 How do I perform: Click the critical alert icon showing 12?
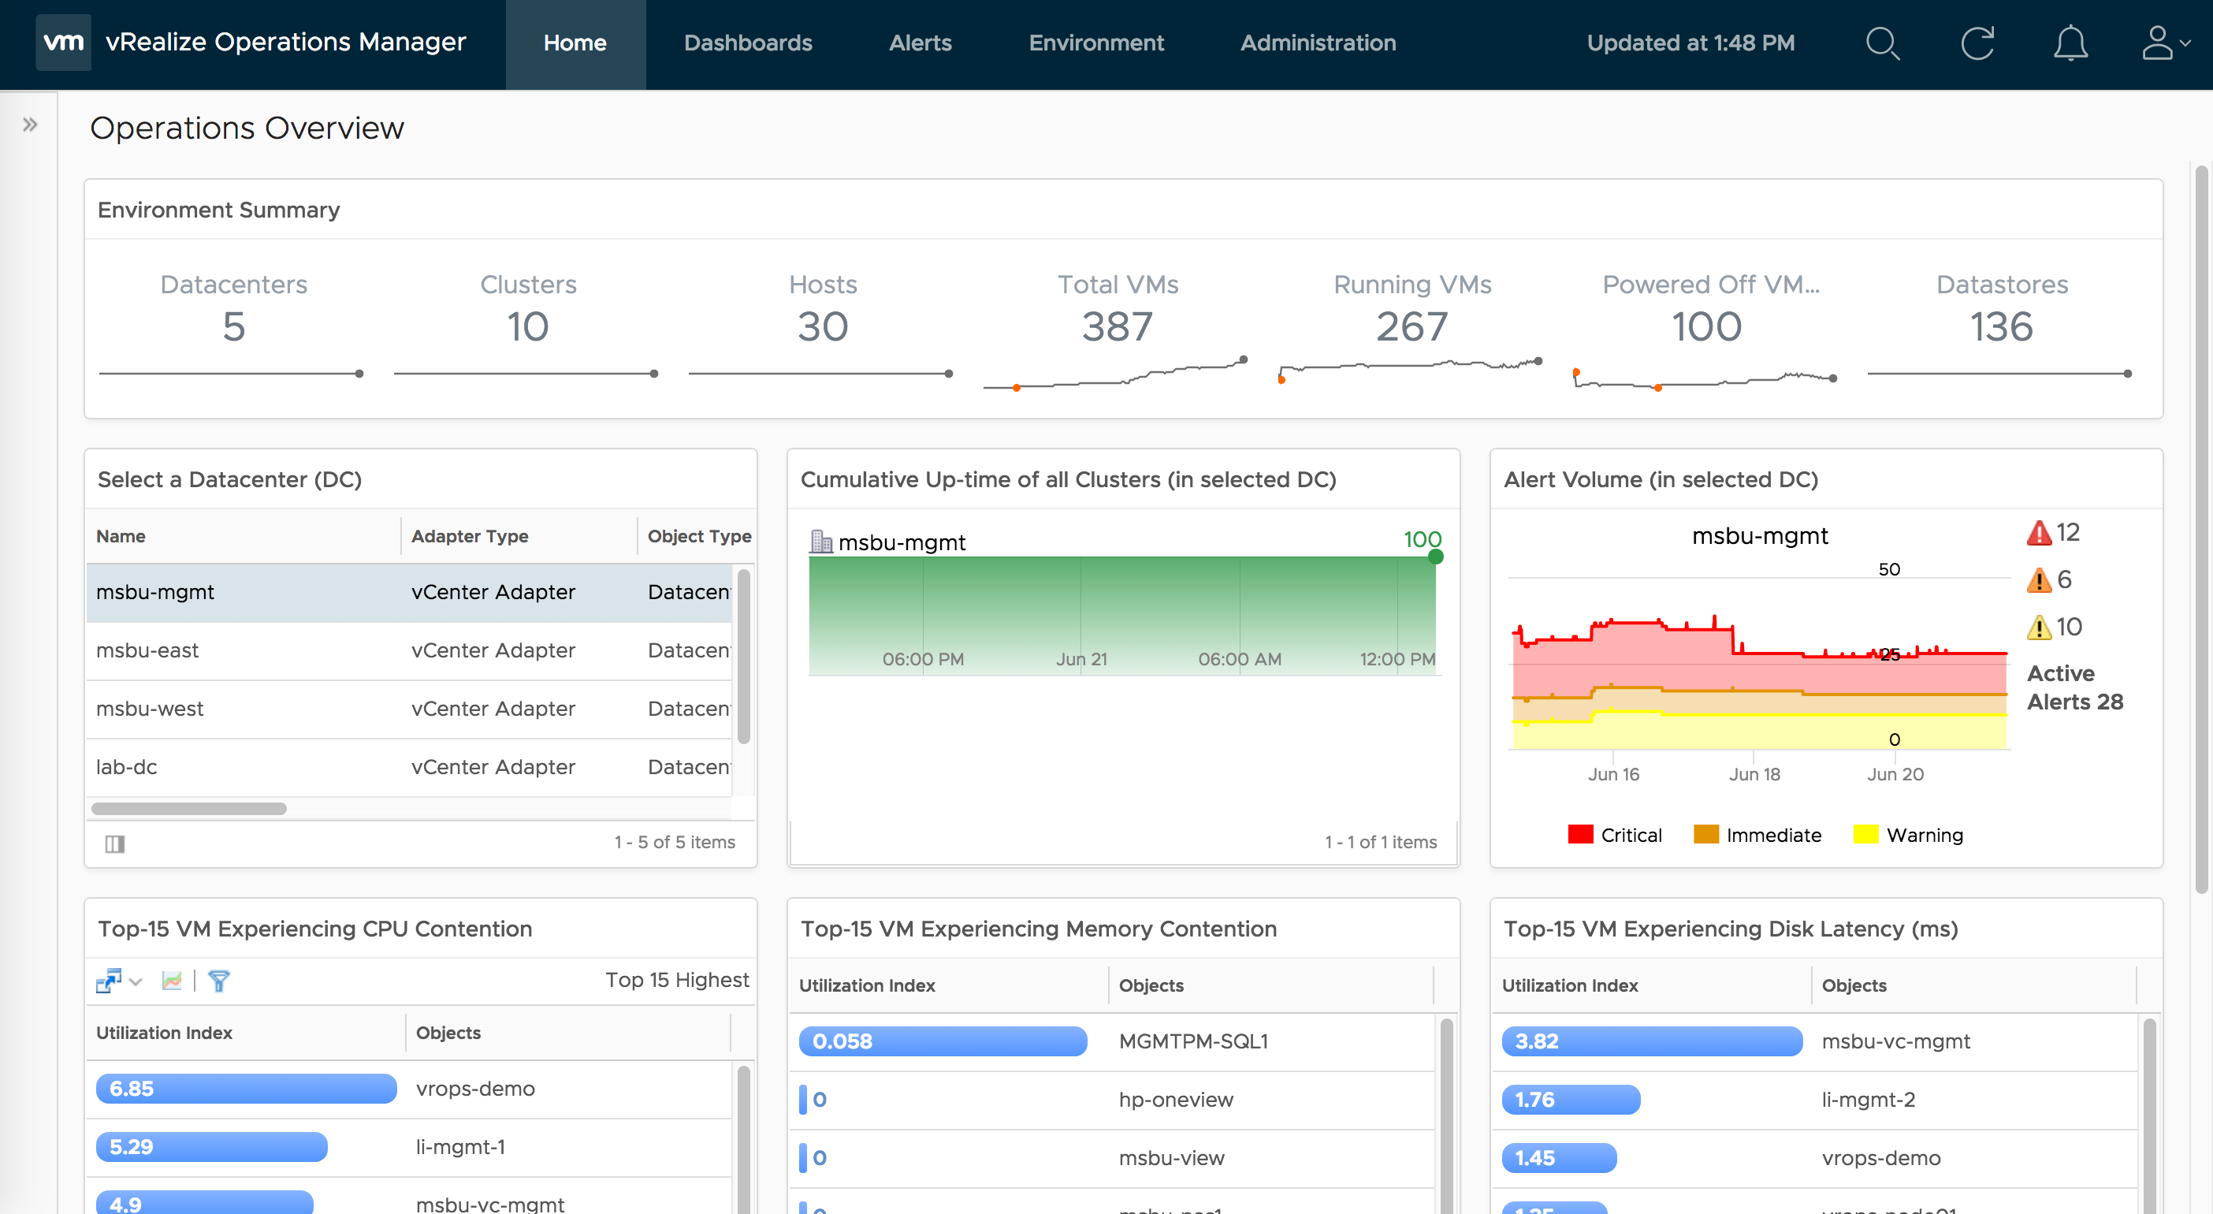click(2039, 534)
